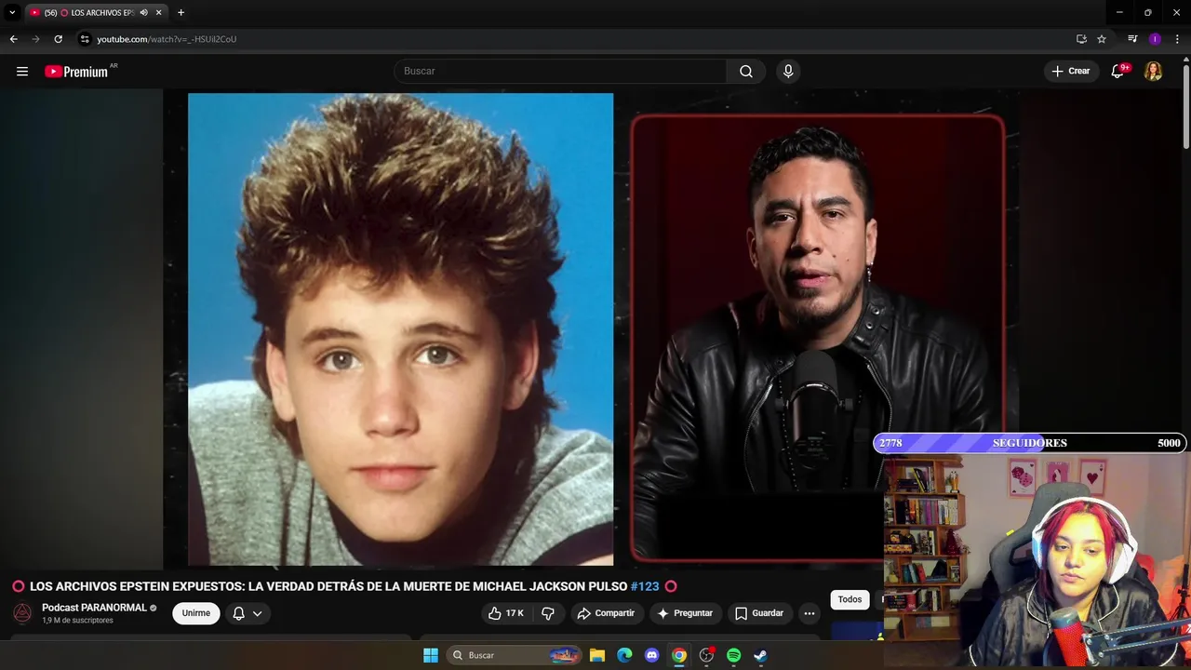Open the Podcast PARANORMAL channel name link
The width and height of the screenshot is (1191, 670).
[x=94, y=608]
